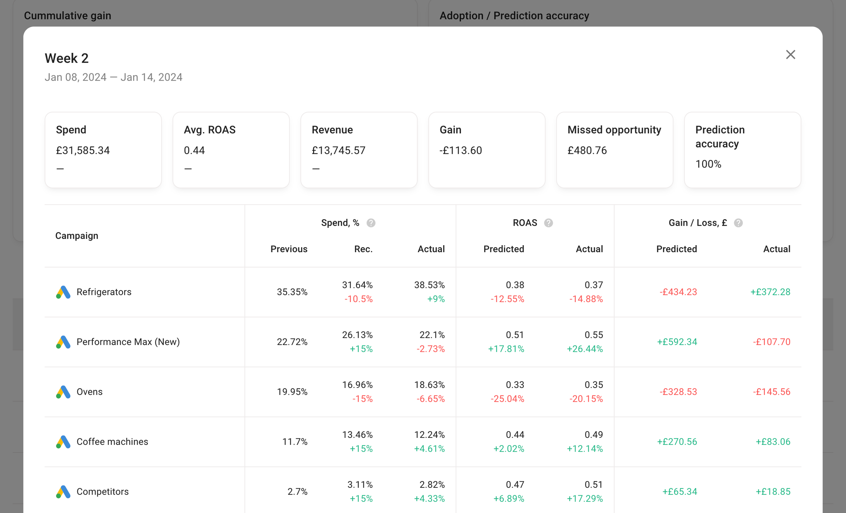846x513 pixels.
Task: Click Coffee machines predicted gain +£270.56
Action: 677,442
